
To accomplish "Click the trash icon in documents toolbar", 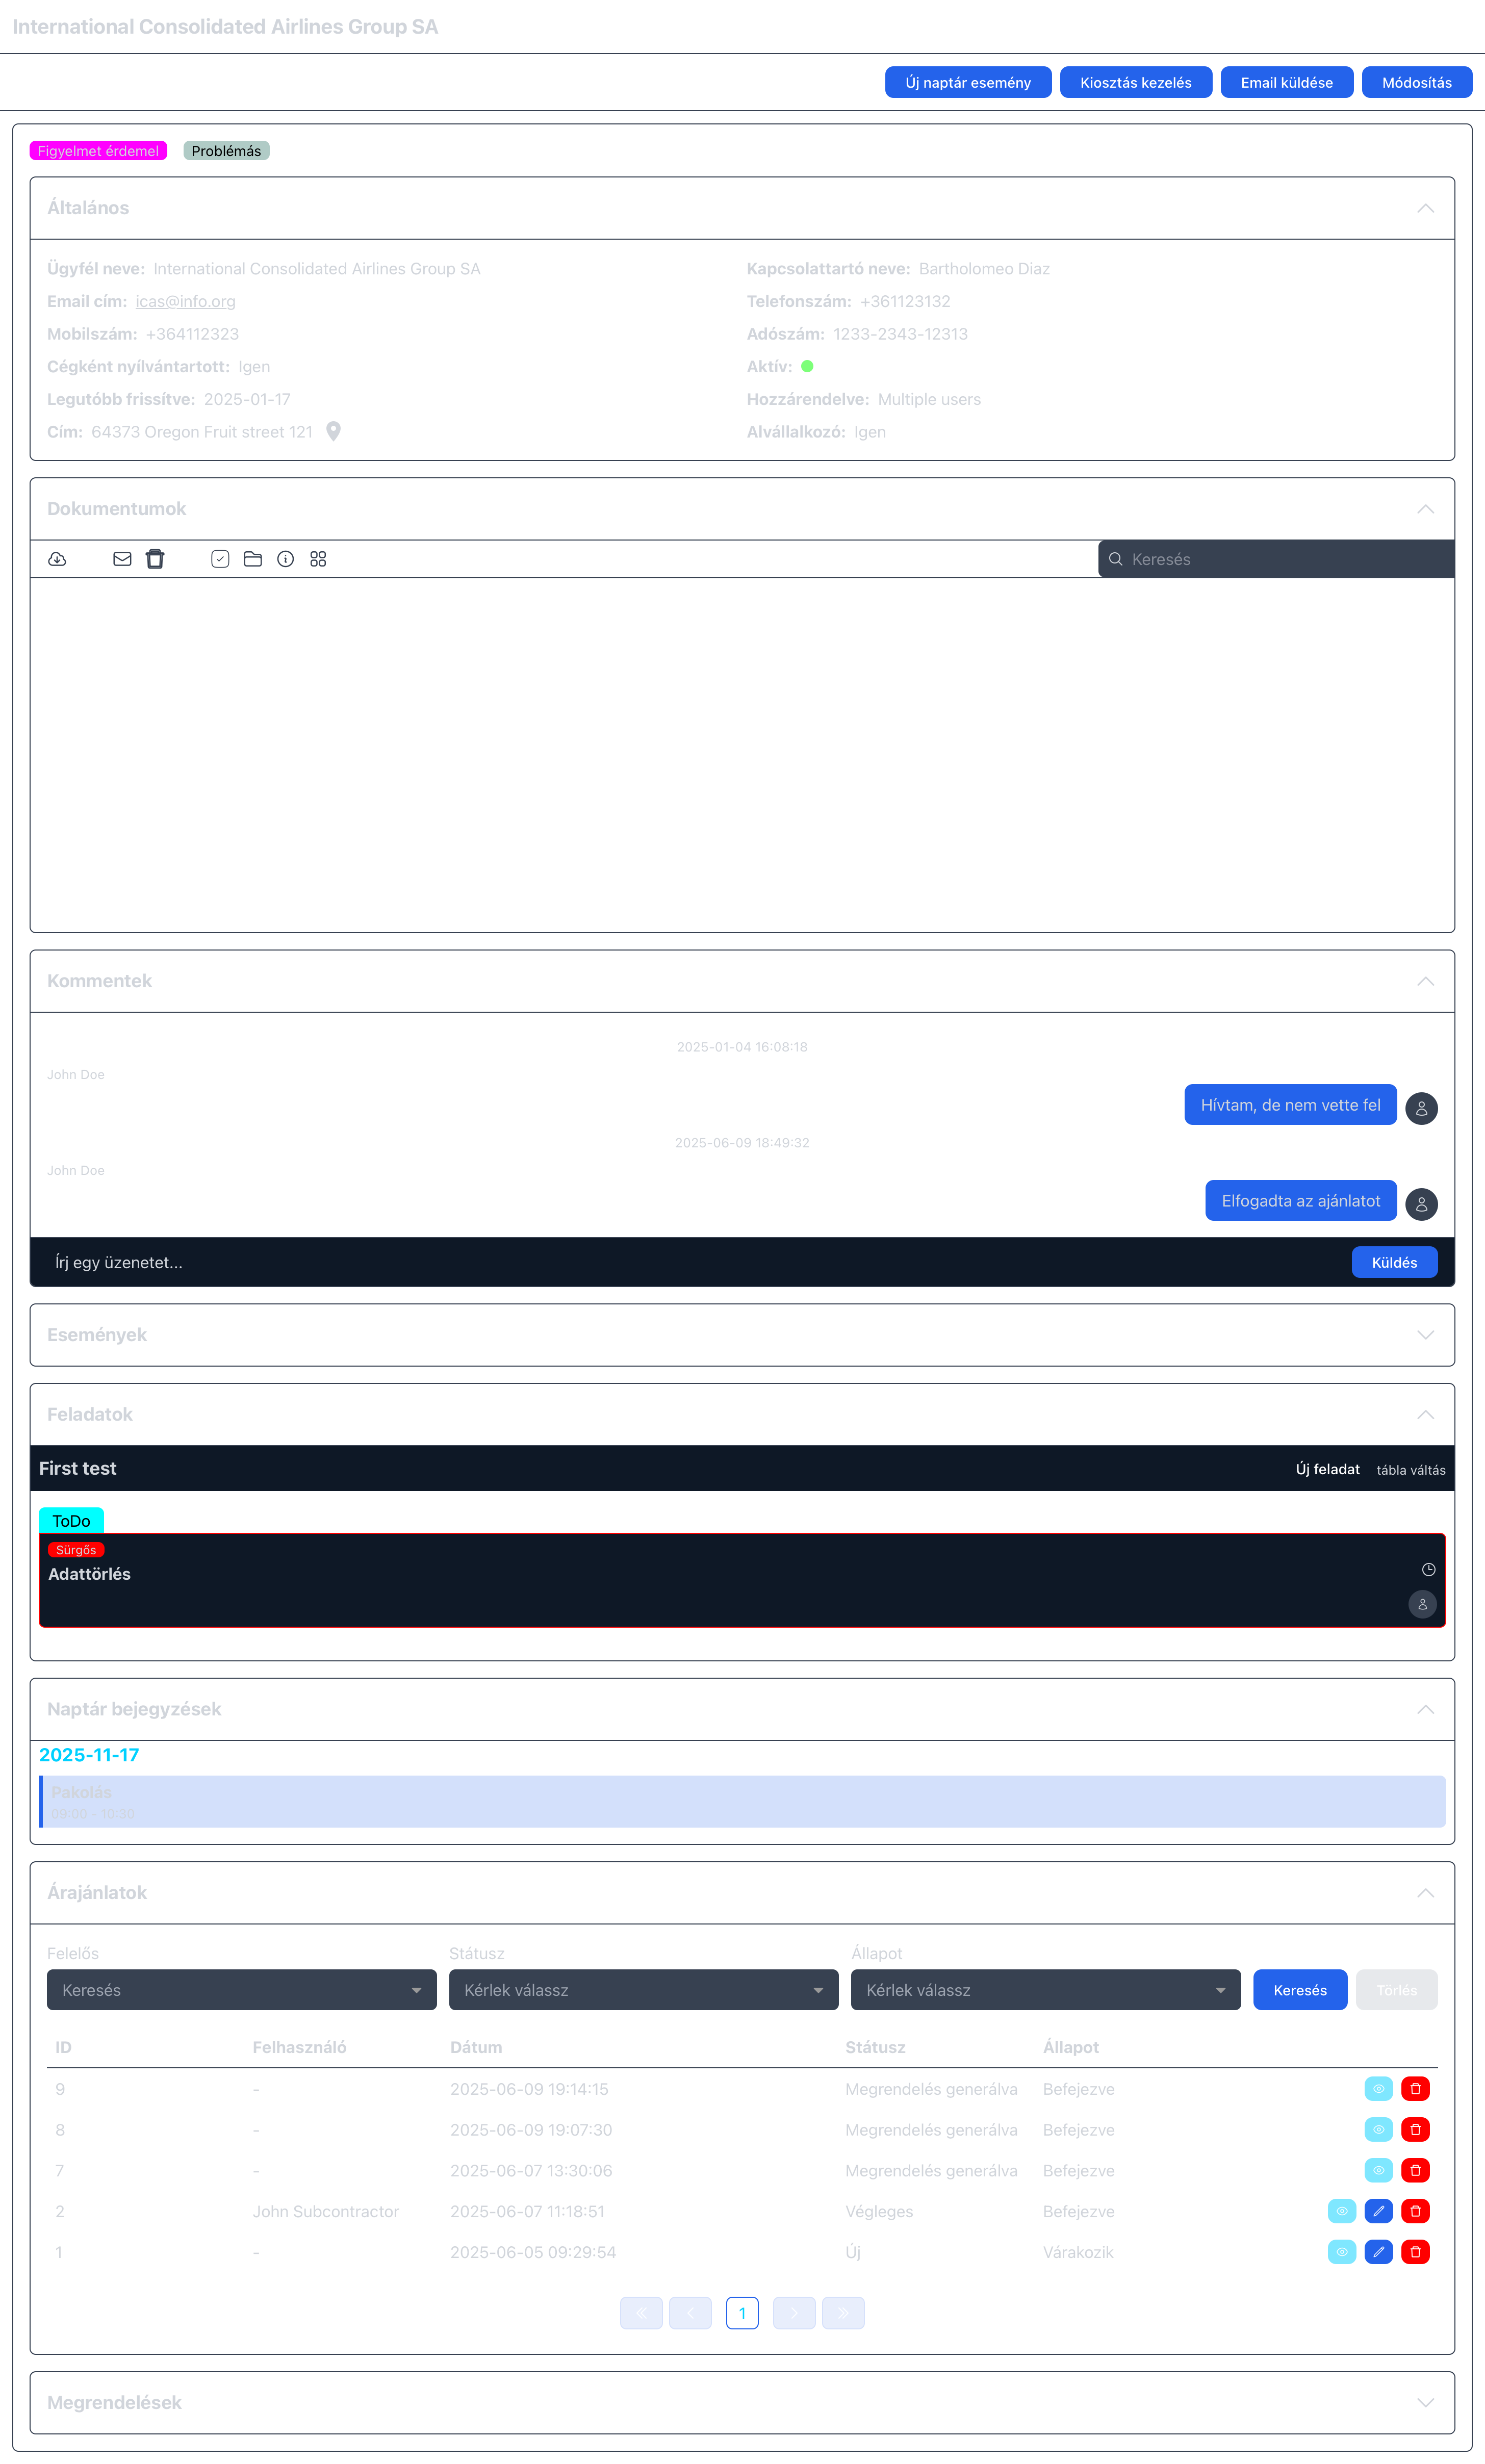I will (155, 559).
